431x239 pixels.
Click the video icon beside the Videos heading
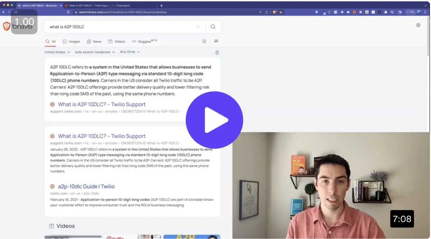point(52,226)
